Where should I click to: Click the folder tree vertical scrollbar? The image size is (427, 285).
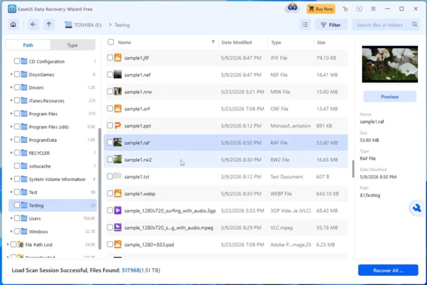99,188
